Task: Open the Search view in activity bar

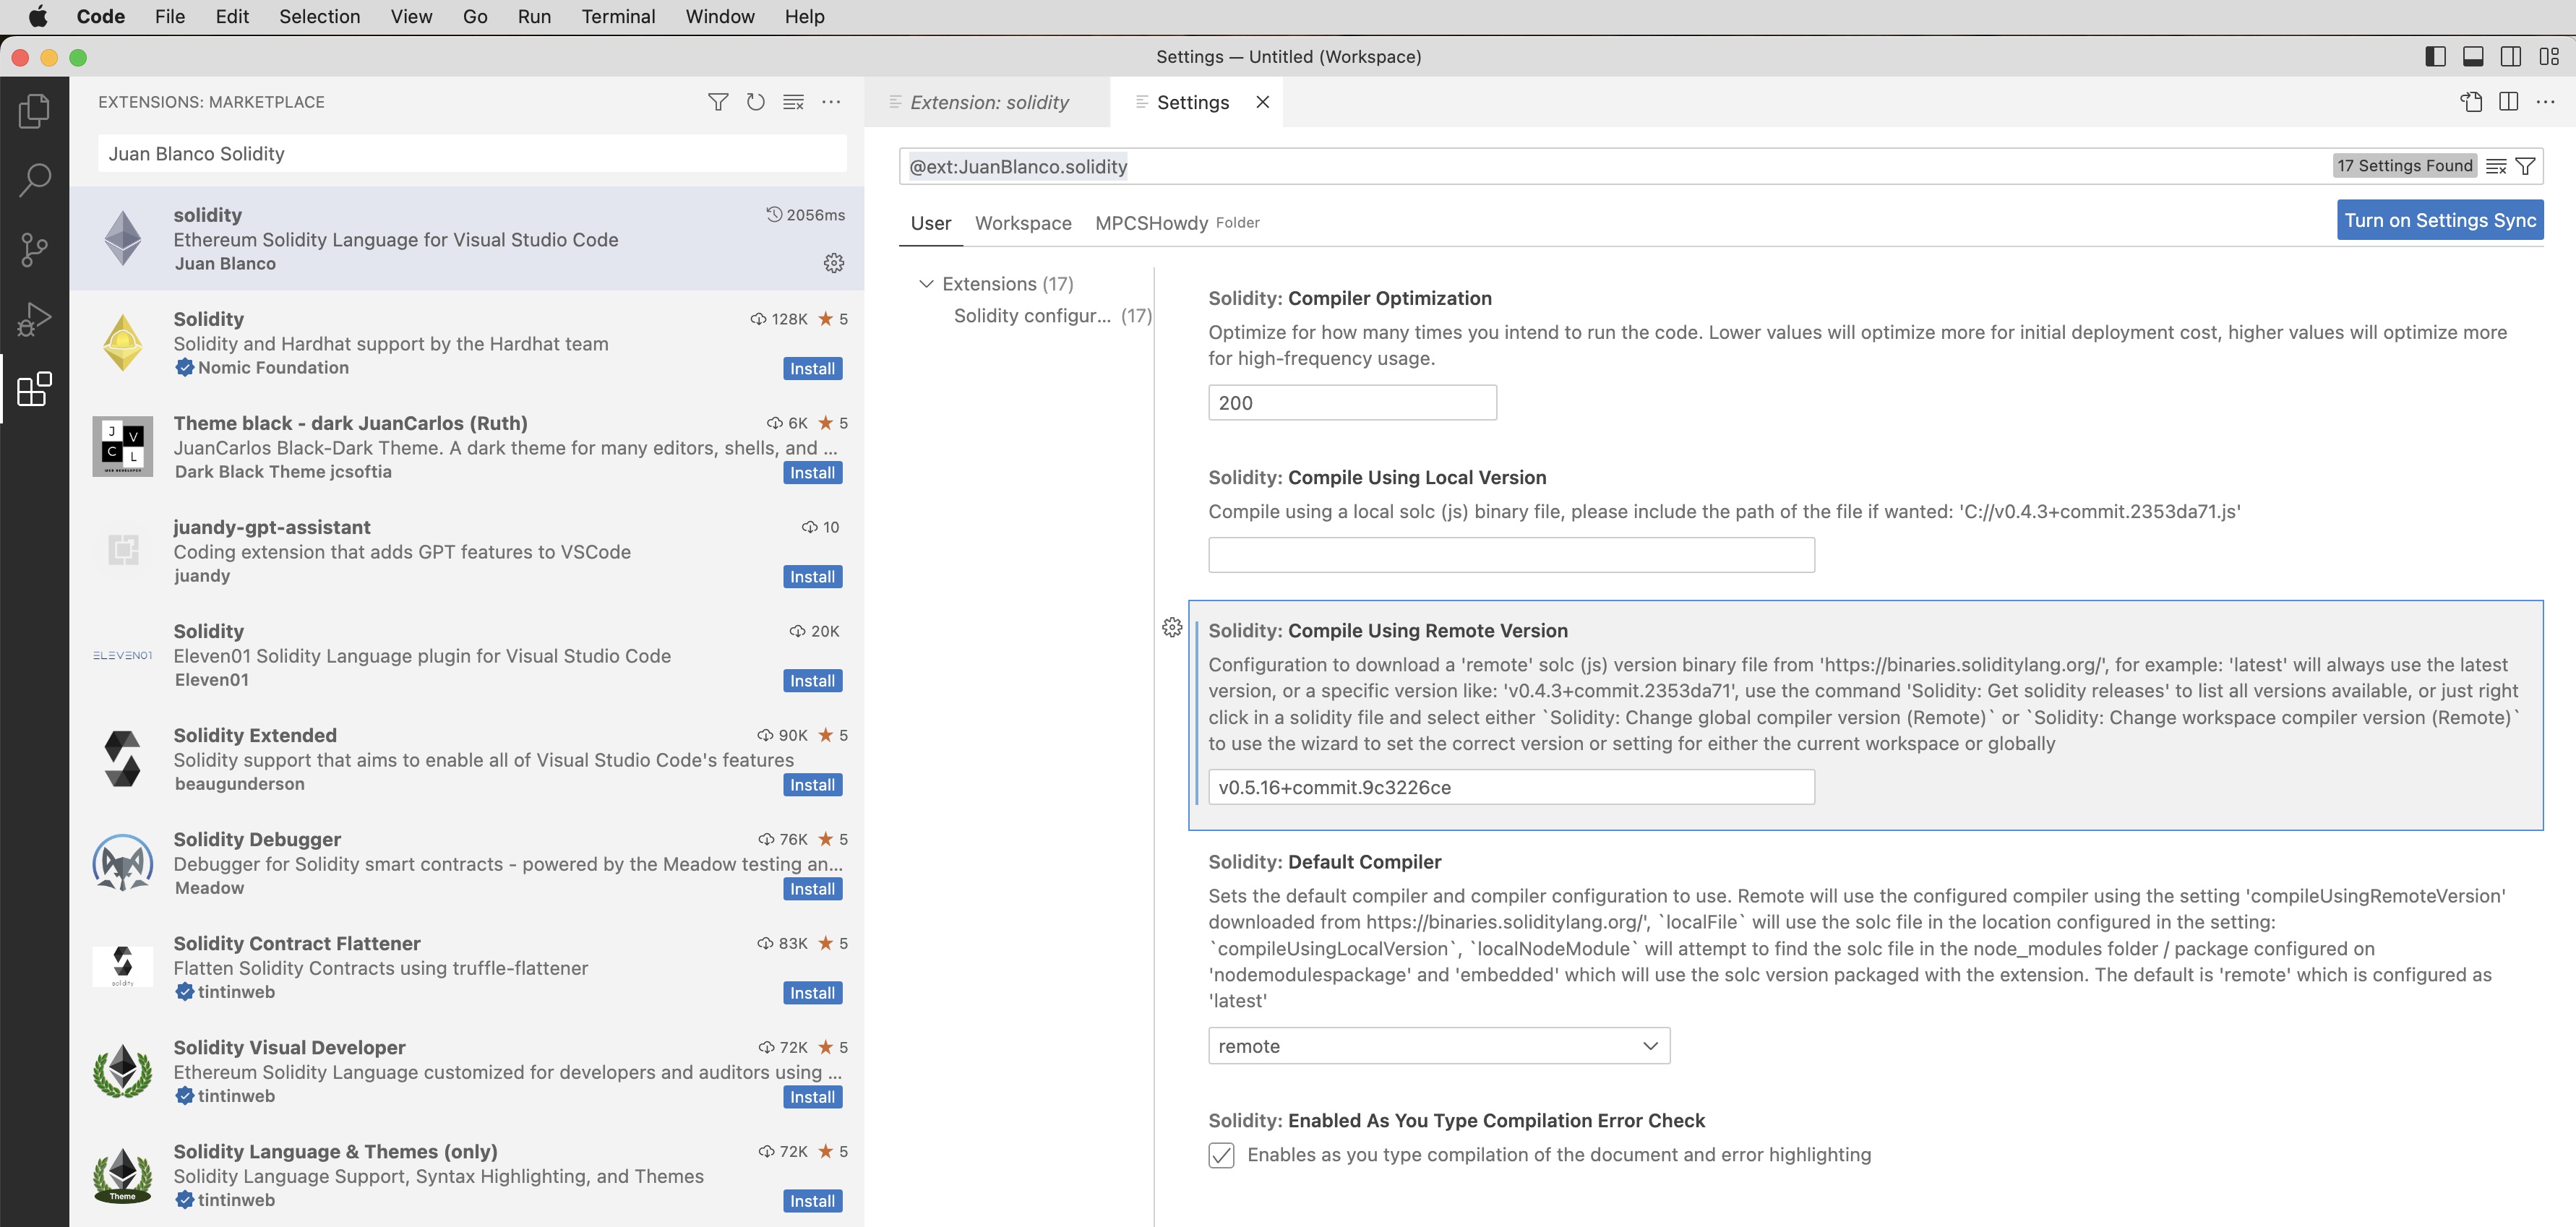Action: [x=34, y=180]
